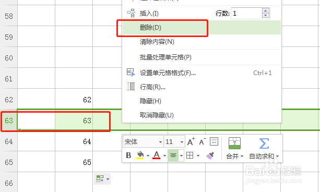Apply red font color
Screen dimensions: 320x192
(156, 155)
